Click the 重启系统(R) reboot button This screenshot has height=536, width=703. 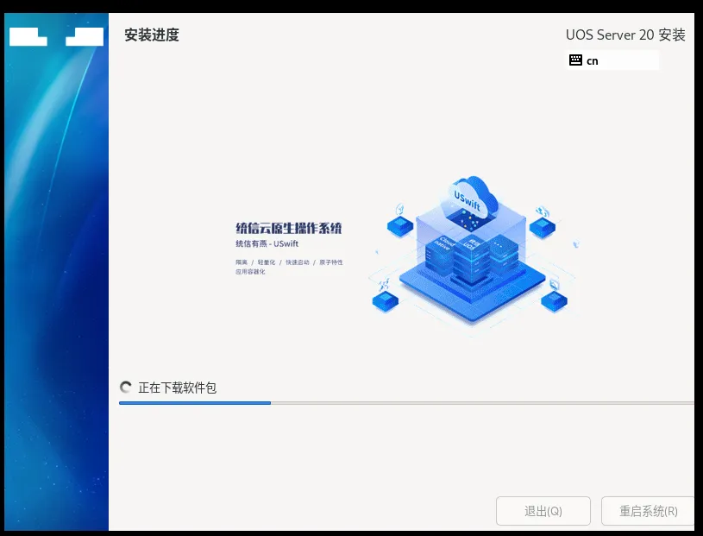648,511
